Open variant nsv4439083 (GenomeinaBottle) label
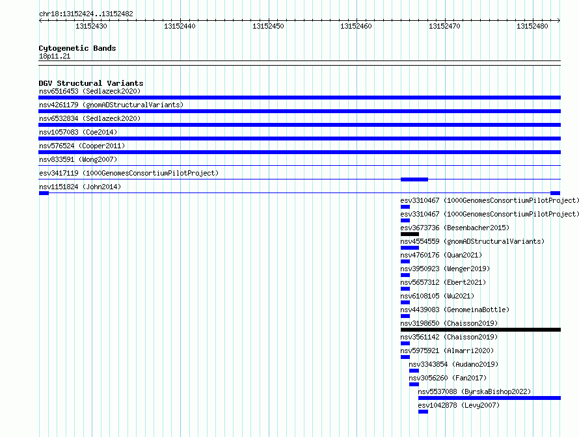 click(455, 310)
